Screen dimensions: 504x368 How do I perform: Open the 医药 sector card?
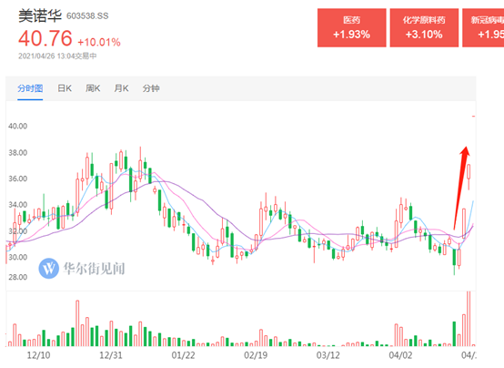pos(352,27)
